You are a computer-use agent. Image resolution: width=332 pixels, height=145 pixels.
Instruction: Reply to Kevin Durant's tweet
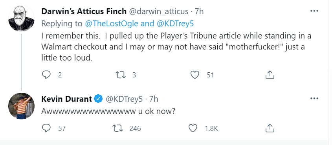tap(46, 128)
